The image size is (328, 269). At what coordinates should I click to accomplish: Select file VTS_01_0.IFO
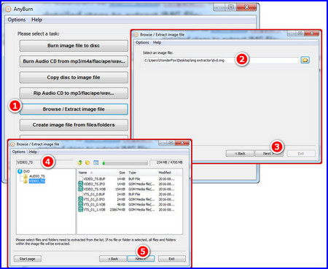(94, 199)
